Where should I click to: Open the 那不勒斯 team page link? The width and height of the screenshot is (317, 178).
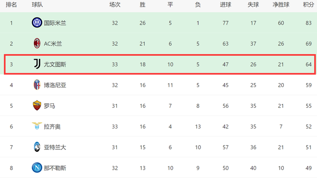tap(55, 168)
